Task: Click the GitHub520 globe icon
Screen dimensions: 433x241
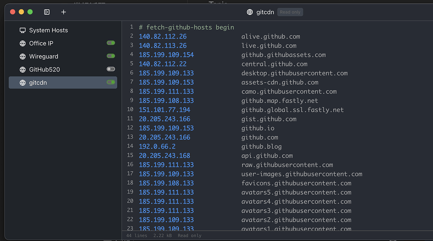Action: pos(23,69)
